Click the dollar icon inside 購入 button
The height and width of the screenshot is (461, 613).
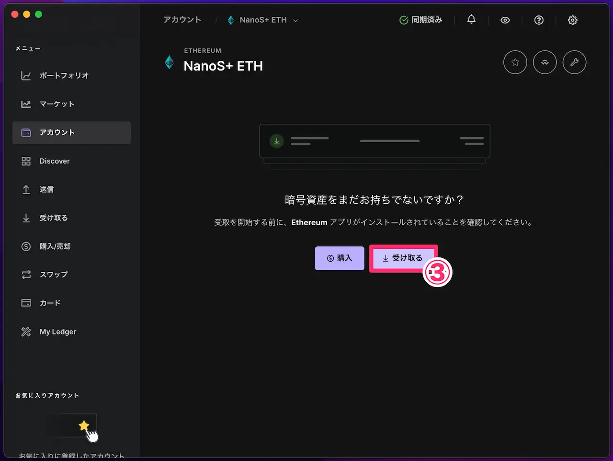[330, 258]
